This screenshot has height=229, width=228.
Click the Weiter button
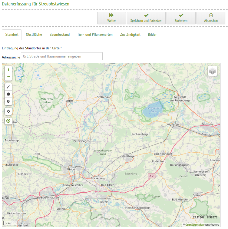click(x=111, y=18)
